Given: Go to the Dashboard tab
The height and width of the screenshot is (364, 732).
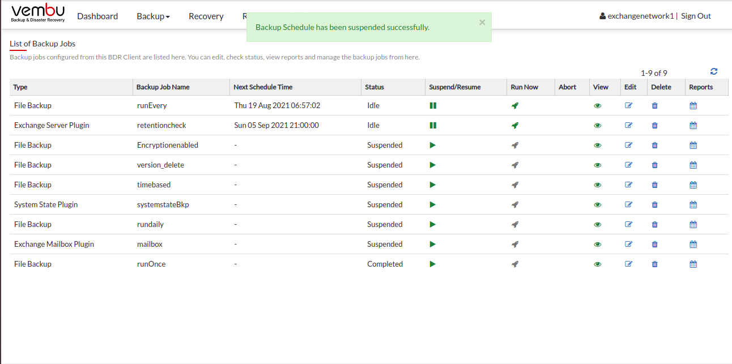Looking at the screenshot, I should [x=97, y=16].
